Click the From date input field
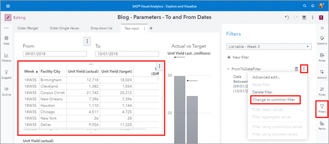 pyautogui.click(x=55, y=54)
